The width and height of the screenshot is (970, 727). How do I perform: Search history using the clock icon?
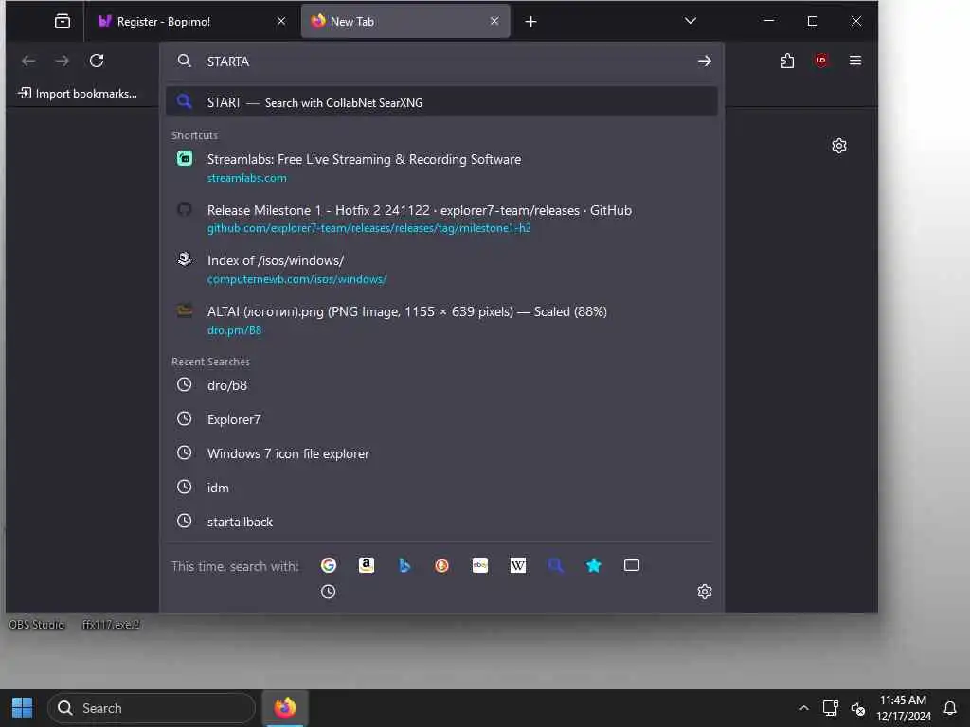coord(329,592)
